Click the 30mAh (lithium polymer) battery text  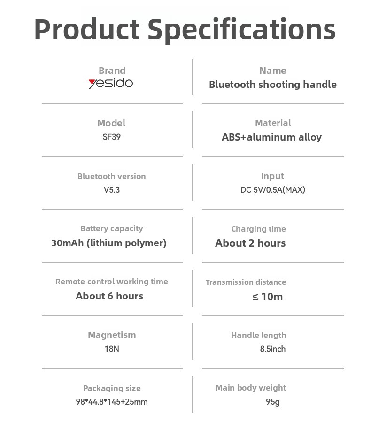point(109,243)
